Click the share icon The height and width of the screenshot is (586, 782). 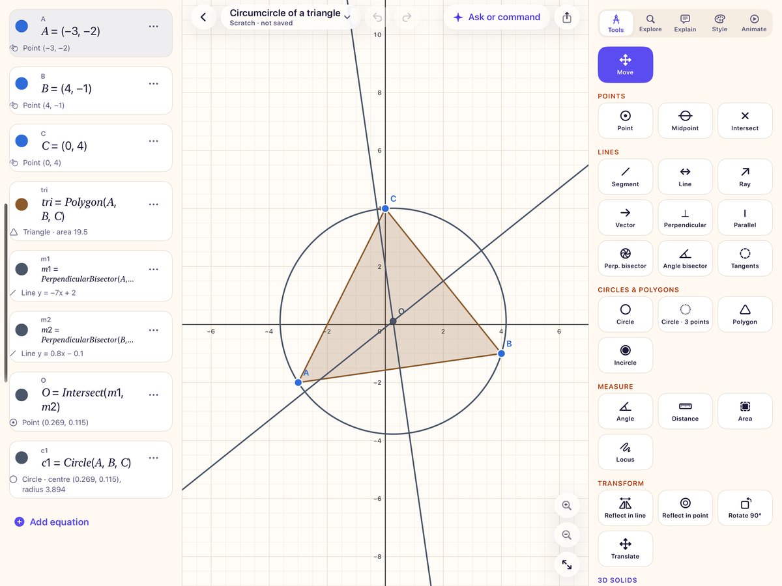click(x=567, y=18)
